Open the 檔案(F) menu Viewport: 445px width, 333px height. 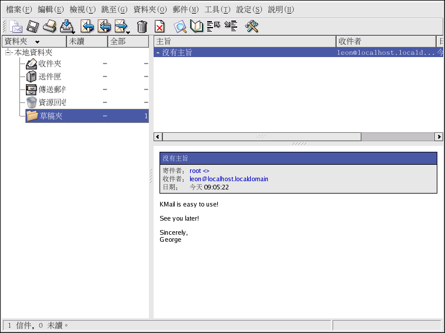pos(19,9)
